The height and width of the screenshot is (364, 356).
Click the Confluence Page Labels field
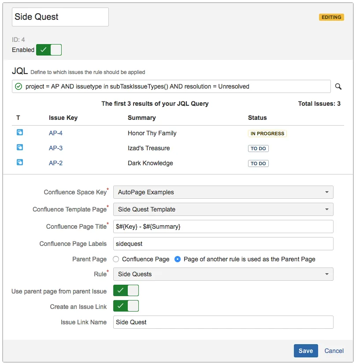point(223,244)
